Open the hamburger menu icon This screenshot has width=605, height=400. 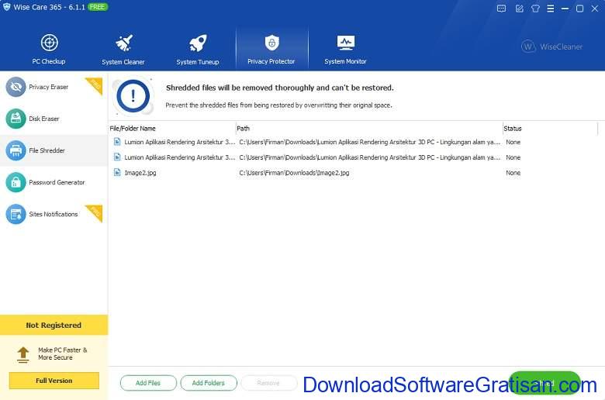tap(551, 9)
